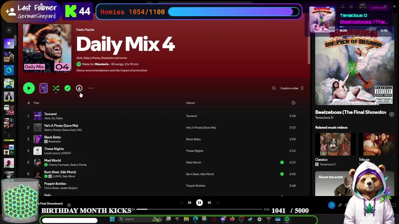Open artist Alok under the Tsunami track
This screenshot has width=399, height=224.
(x=47, y=118)
